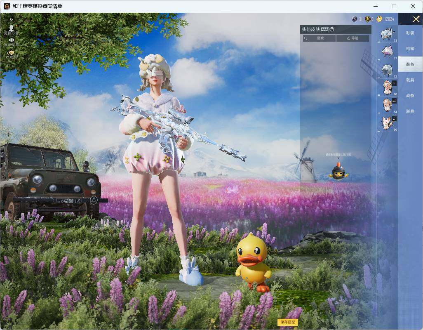Screen dimensions: 423x330
Task: Switch to the 枪械 tab
Action: [410, 49]
